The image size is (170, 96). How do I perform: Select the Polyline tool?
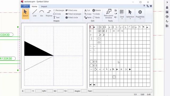(49, 13)
